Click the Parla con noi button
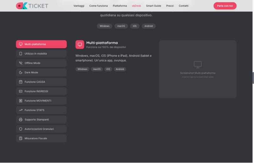This screenshot has height=163, width=254. pos(225,6)
